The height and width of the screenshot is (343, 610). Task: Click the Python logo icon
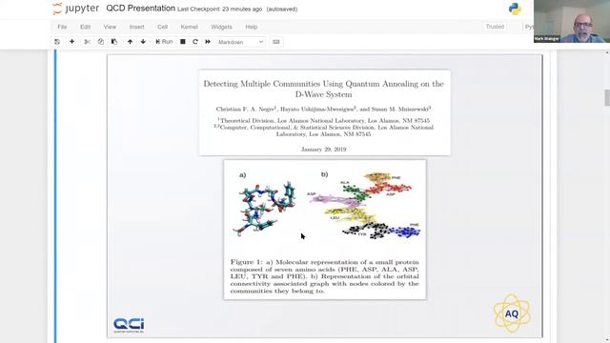[x=515, y=9]
